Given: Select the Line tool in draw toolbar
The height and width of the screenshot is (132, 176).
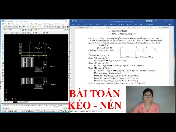Looking at the screenshot, I should (3, 36).
